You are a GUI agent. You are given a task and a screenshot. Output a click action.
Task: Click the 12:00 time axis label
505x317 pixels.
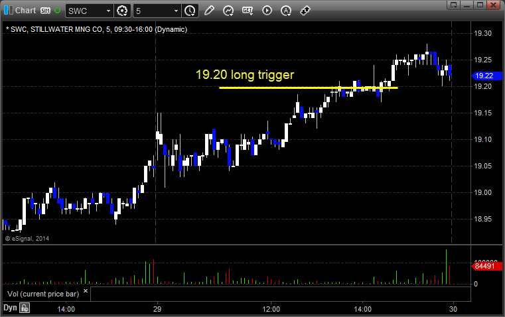(271, 309)
